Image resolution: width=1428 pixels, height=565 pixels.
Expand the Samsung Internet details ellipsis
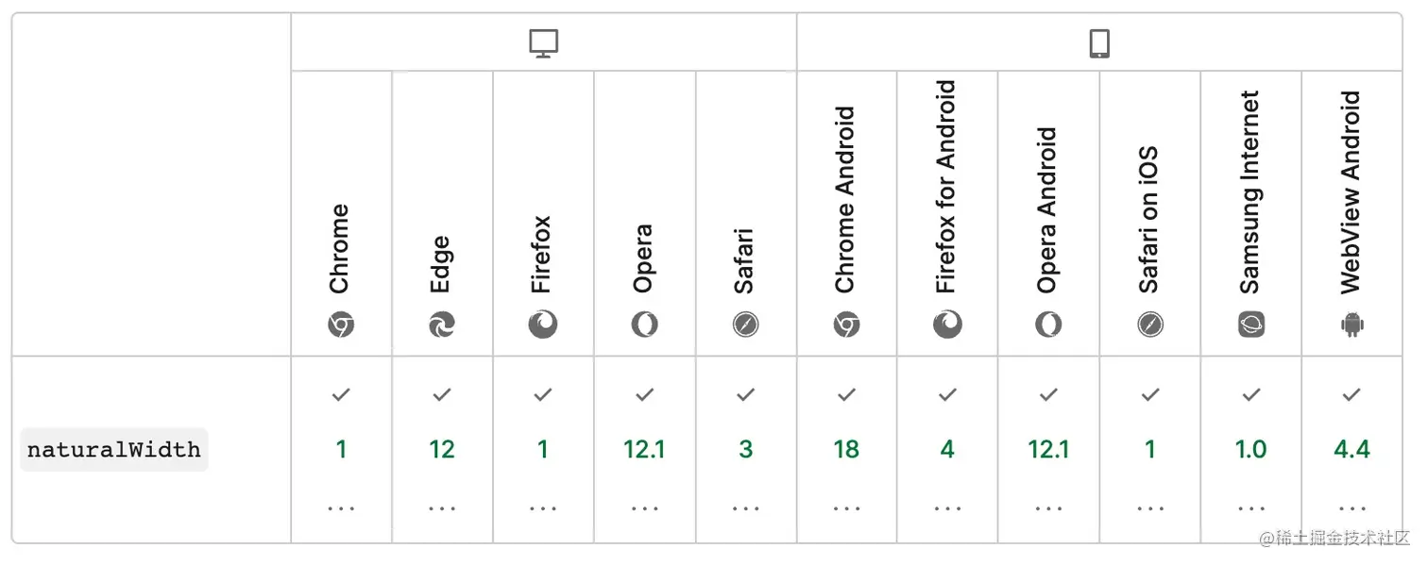1251,508
